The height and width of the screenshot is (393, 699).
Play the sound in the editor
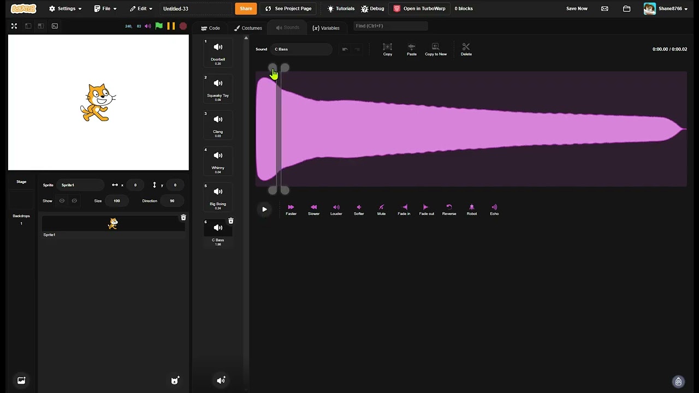tap(264, 209)
